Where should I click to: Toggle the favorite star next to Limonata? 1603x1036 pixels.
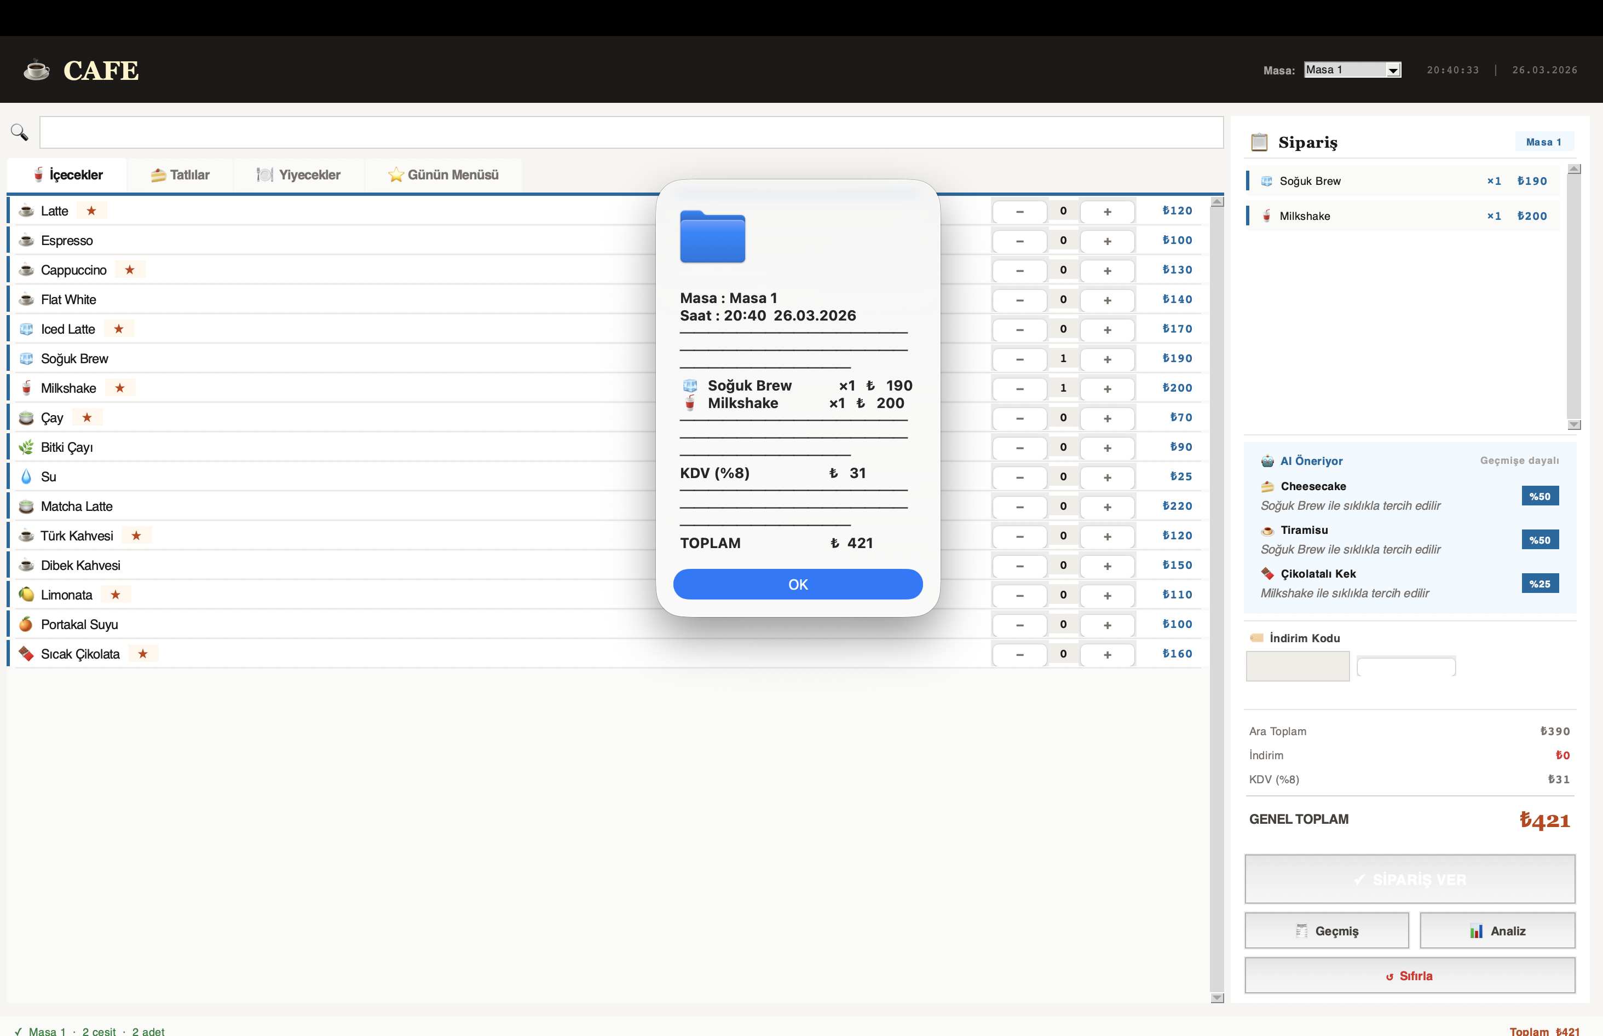[x=117, y=595]
